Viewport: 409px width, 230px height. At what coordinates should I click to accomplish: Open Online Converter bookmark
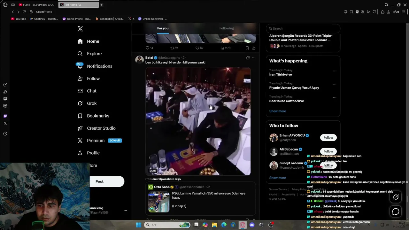coord(153,19)
